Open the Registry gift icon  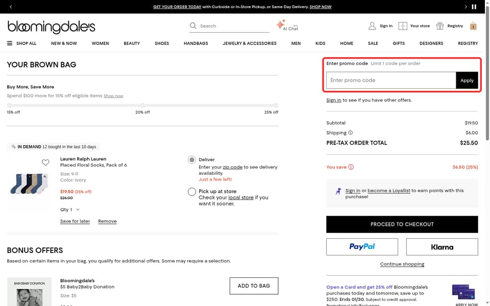click(x=439, y=26)
